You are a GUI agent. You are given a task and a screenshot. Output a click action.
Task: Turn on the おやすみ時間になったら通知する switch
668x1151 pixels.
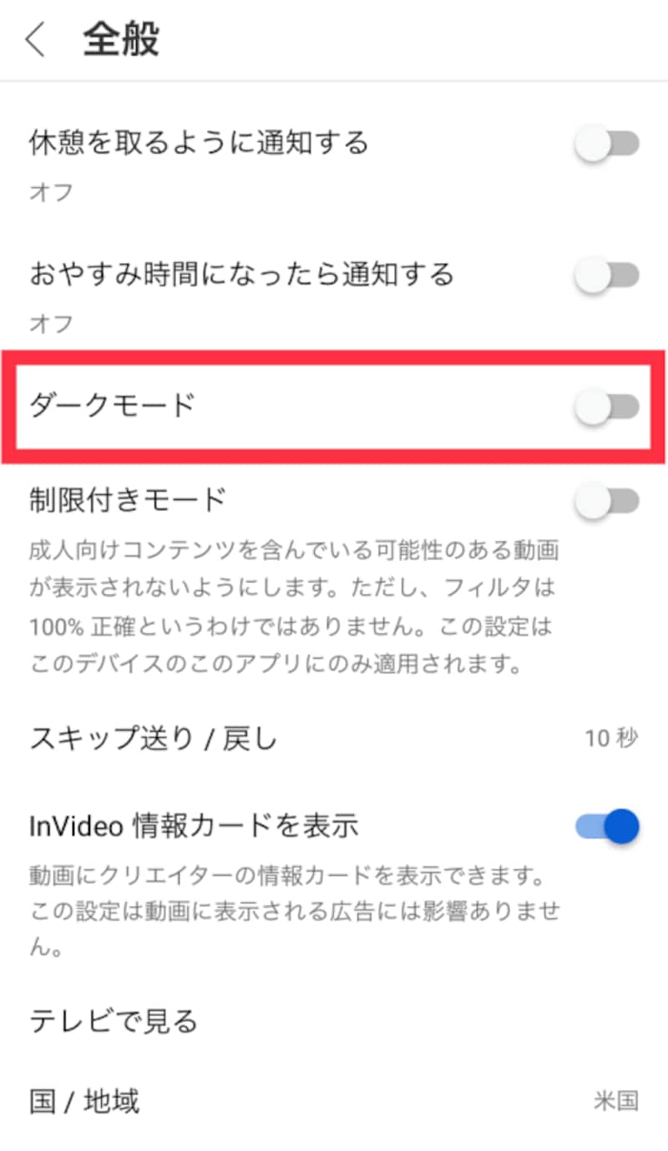coord(607,275)
